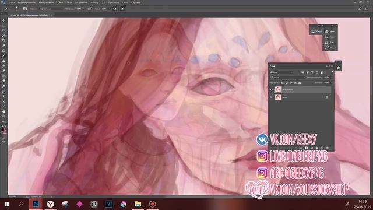Toggle lock position
Screen dimensions: 373x210
coord(291,83)
